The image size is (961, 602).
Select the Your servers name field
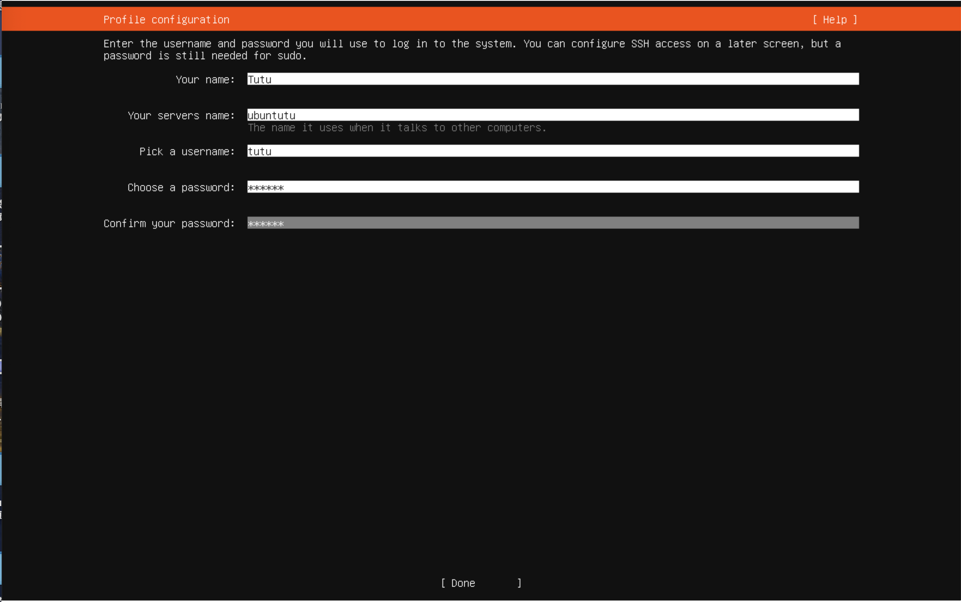pyautogui.click(x=552, y=115)
